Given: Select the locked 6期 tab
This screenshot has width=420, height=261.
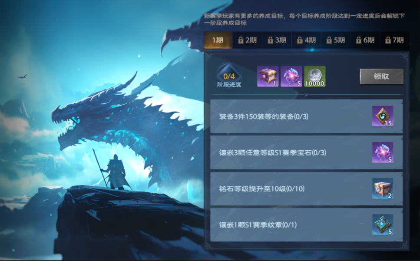Looking at the screenshot, I should point(365,40).
